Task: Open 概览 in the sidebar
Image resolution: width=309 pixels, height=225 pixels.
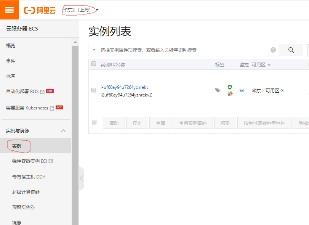Action: pyautogui.click(x=11, y=45)
